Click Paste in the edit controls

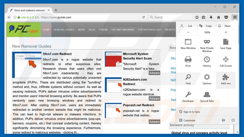point(225,26)
